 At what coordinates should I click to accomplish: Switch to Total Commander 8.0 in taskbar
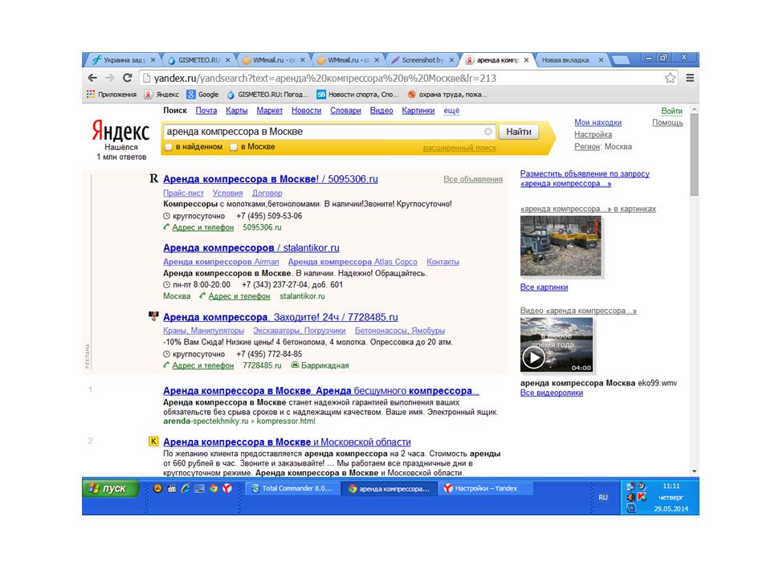(x=292, y=489)
